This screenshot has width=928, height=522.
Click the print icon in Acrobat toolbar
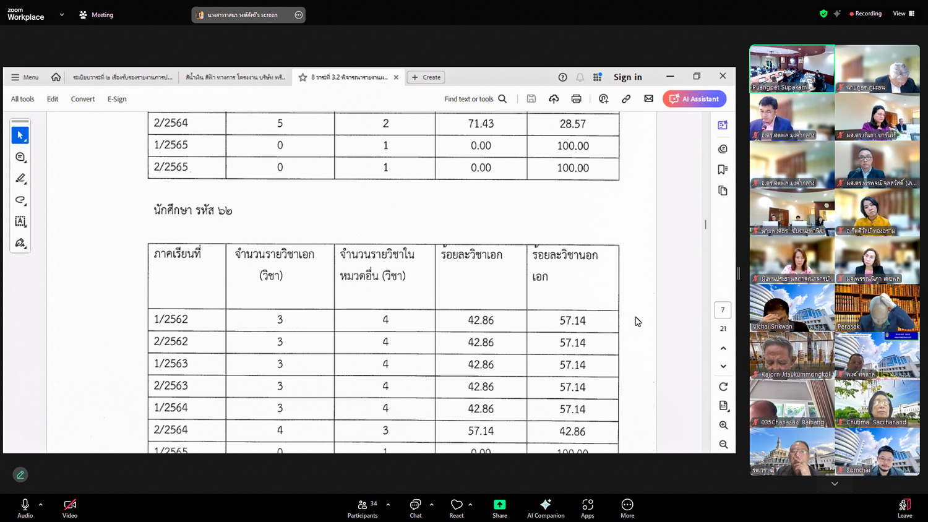click(x=576, y=99)
